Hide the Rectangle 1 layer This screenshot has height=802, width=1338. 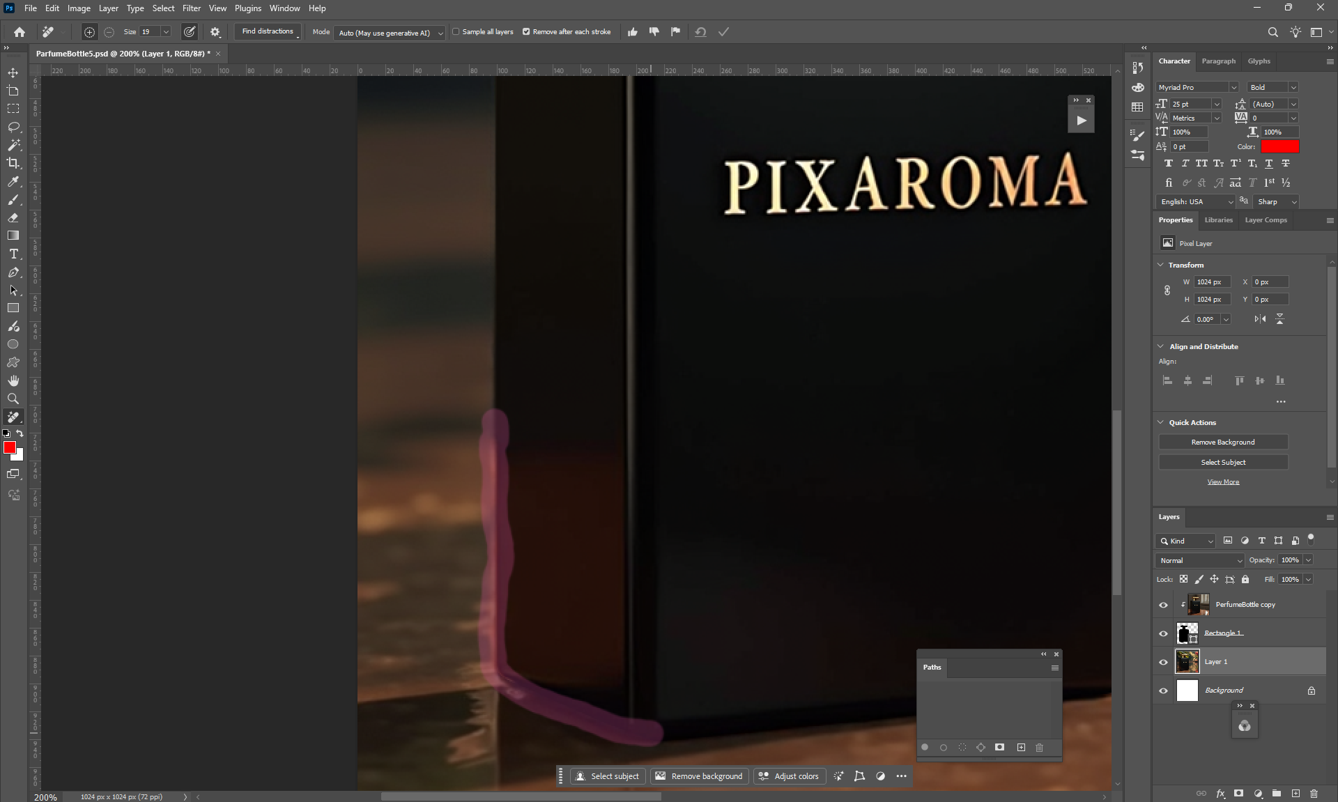1163,633
